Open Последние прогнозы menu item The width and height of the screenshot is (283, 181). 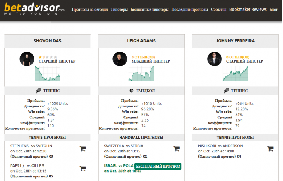click(190, 10)
